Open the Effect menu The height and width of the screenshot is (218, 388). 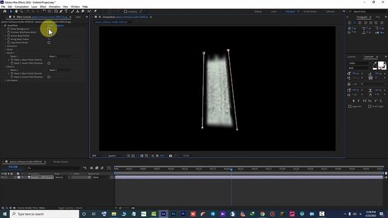tap(43, 7)
